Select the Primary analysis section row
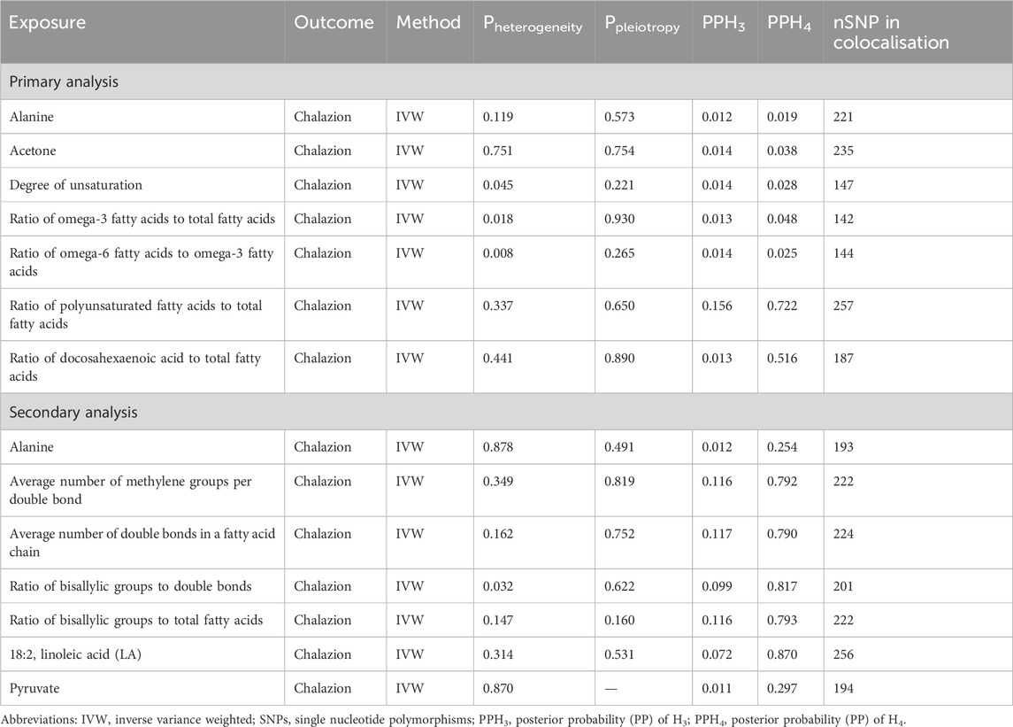The width and height of the screenshot is (1013, 727). (x=506, y=81)
